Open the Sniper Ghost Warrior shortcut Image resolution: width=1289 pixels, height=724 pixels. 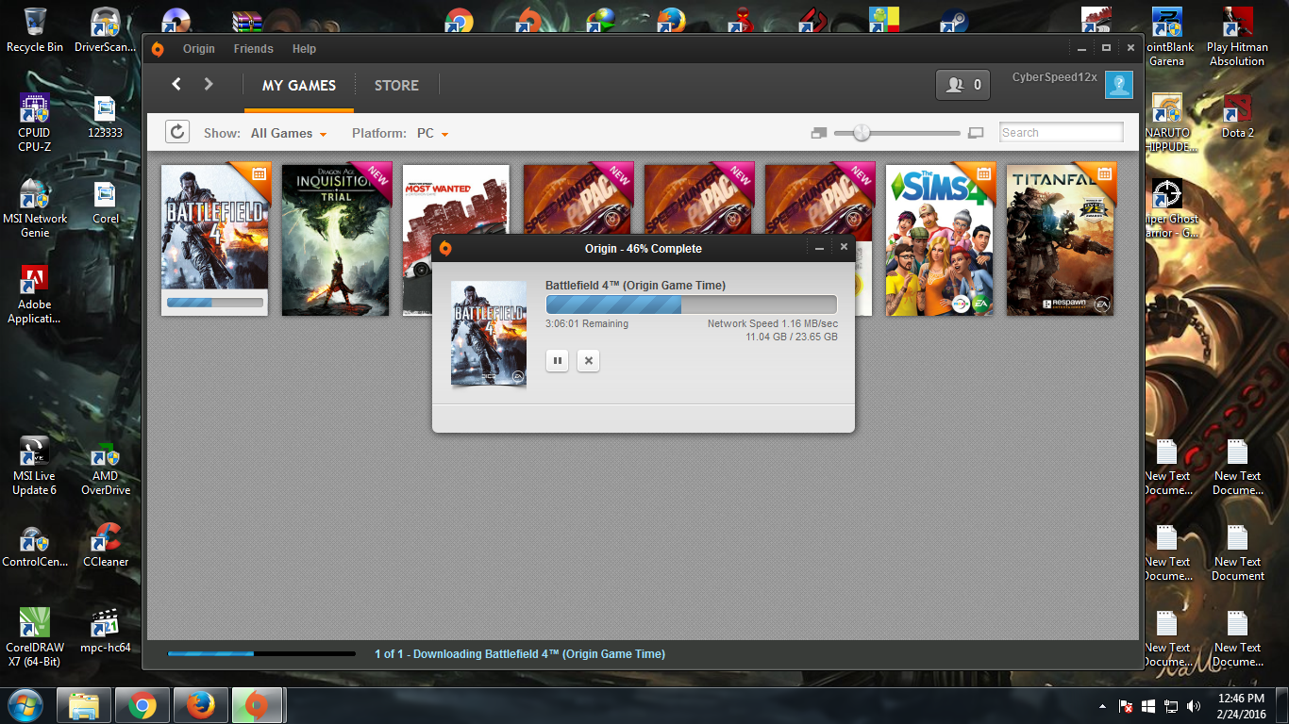(1167, 208)
